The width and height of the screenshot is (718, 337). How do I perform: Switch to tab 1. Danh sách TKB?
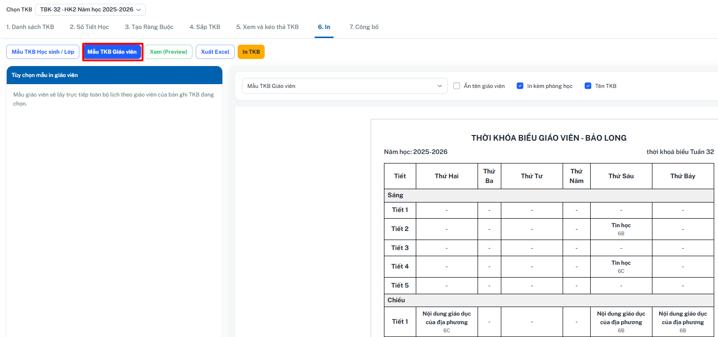point(30,27)
